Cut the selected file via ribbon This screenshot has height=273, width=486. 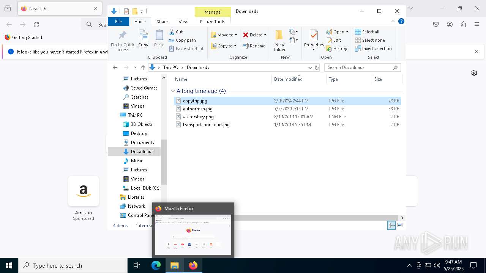click(x=176, y=32)
